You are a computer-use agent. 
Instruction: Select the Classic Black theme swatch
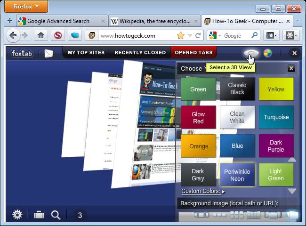click(237, 89)
